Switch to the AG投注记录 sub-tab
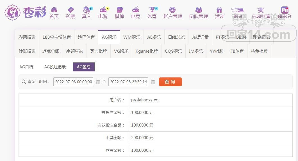 [x=55, y=67]
